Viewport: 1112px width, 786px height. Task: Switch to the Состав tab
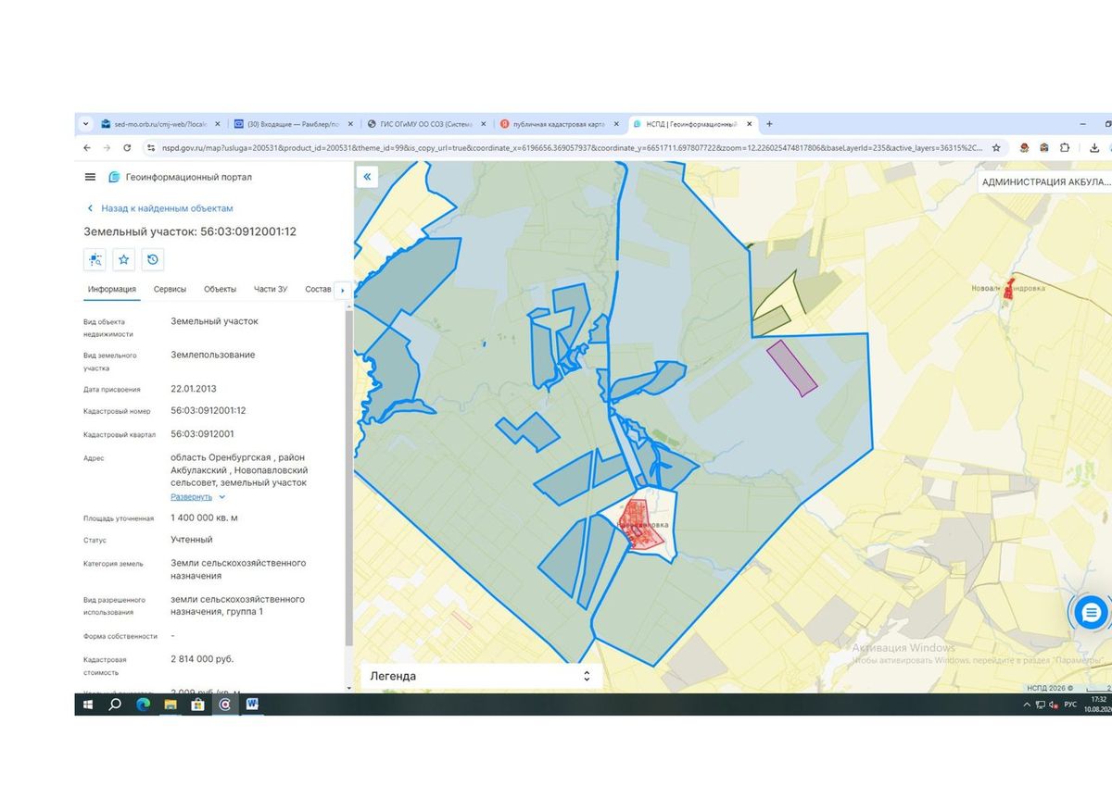pyautogui.click(x=318, y=289)
